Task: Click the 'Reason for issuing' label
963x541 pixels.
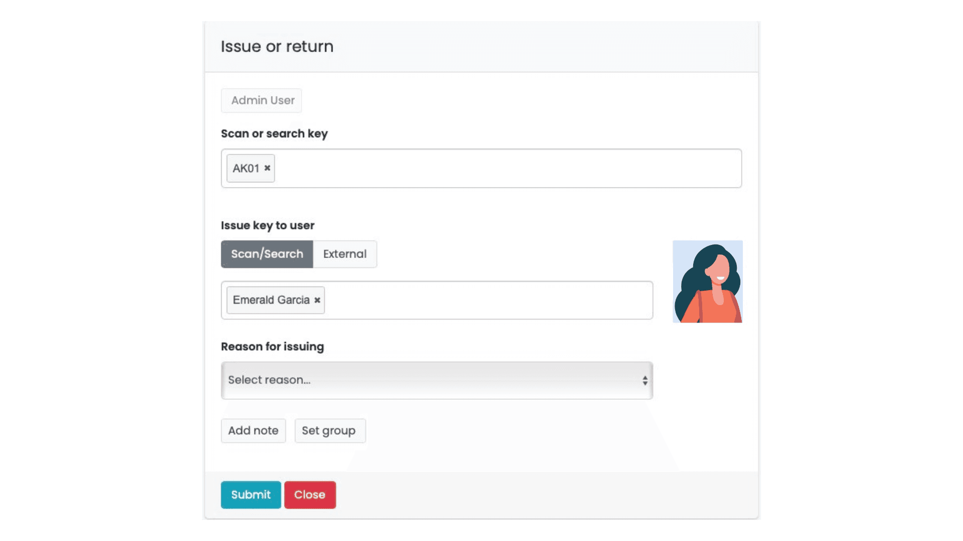Action: (272, 347)
